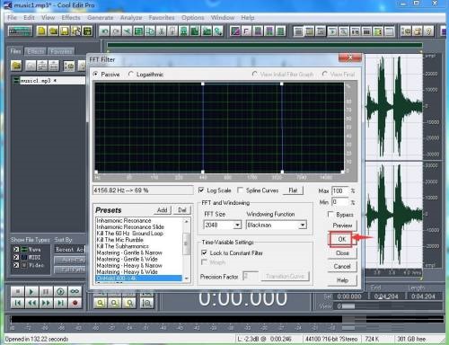This screenshot has height=345, width=449.
Task: Open the Analyze menu
Action: tap(131, 18)
